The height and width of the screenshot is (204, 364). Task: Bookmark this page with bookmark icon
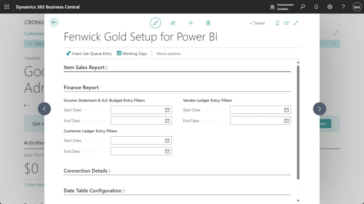277,23
